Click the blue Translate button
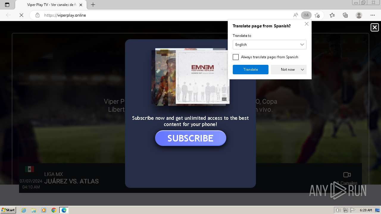 pyautogui.click(x=251, y=70)
